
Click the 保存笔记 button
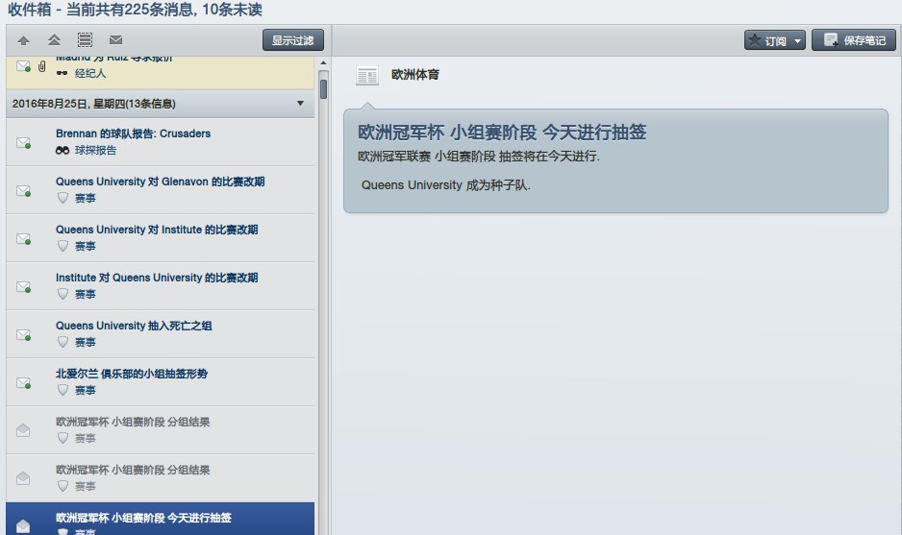click(854, 40)
